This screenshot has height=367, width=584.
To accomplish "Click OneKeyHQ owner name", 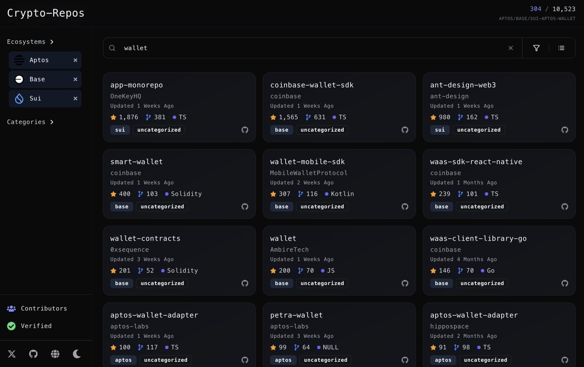I will [126, 96].
